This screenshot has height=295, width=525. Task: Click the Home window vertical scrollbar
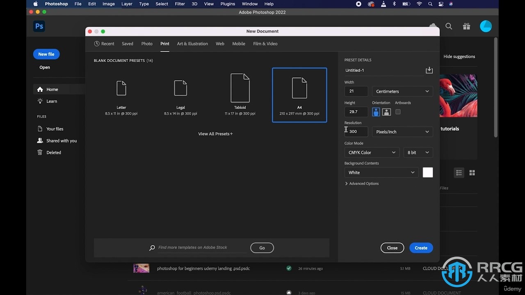[495, 87]
